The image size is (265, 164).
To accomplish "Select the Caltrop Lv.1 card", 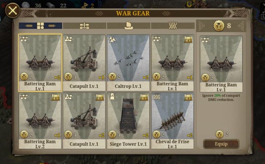I will (128, 63).
